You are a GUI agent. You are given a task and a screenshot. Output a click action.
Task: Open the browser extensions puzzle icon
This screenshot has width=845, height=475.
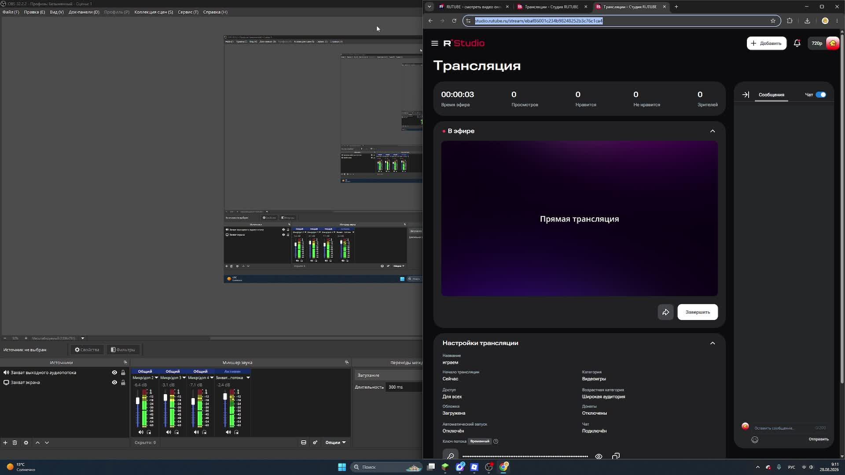[x=790, y=21]
